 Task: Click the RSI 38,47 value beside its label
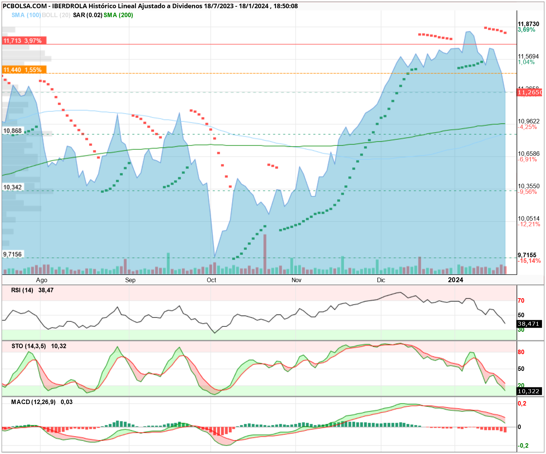46,290
